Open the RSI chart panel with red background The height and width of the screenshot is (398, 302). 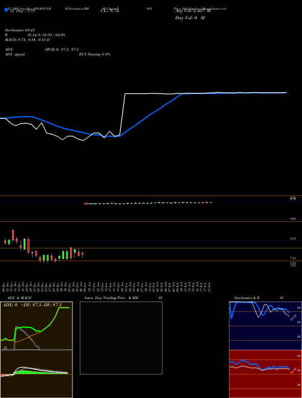pyautogui.click(x=265, y=374)
